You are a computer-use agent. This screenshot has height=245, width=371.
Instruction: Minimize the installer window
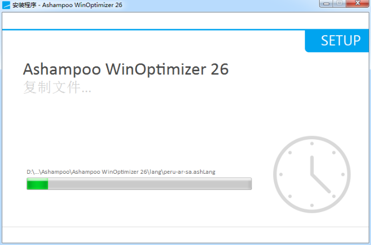click(327, 4)
